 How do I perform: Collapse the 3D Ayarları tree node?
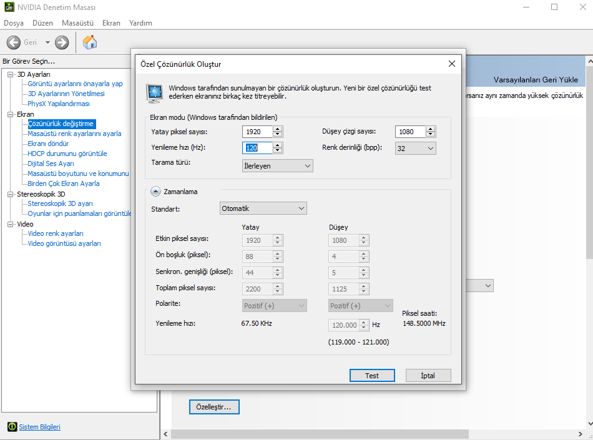click(x=11, y=74)
